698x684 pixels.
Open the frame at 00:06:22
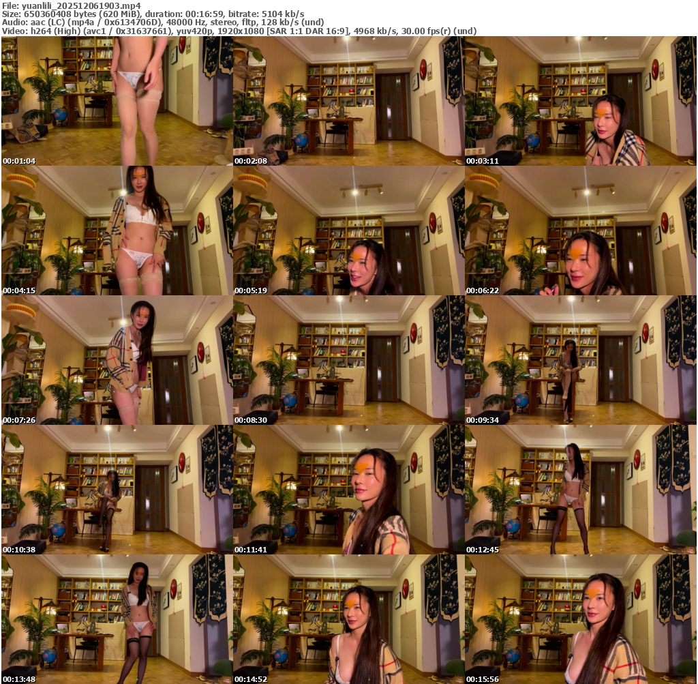(580, 231)
